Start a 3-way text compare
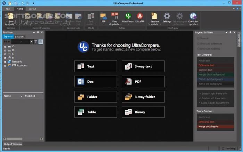243x152 pixels. [x=143, y=66]
